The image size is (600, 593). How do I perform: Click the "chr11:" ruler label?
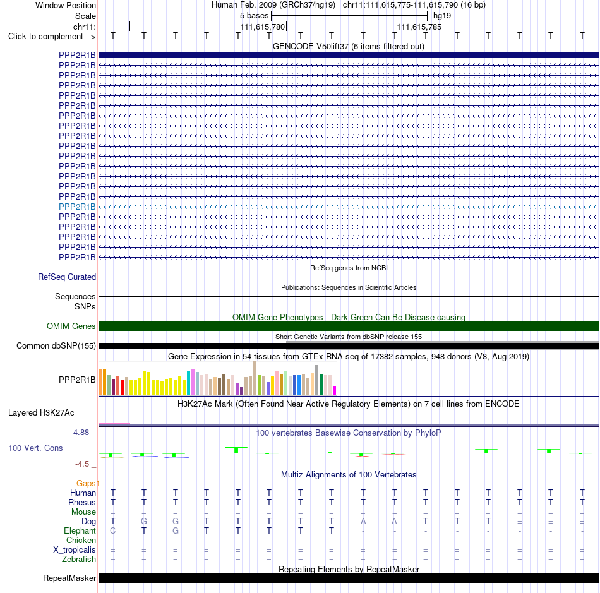coord(85,27)
